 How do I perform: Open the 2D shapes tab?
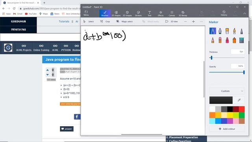[116, 13]
